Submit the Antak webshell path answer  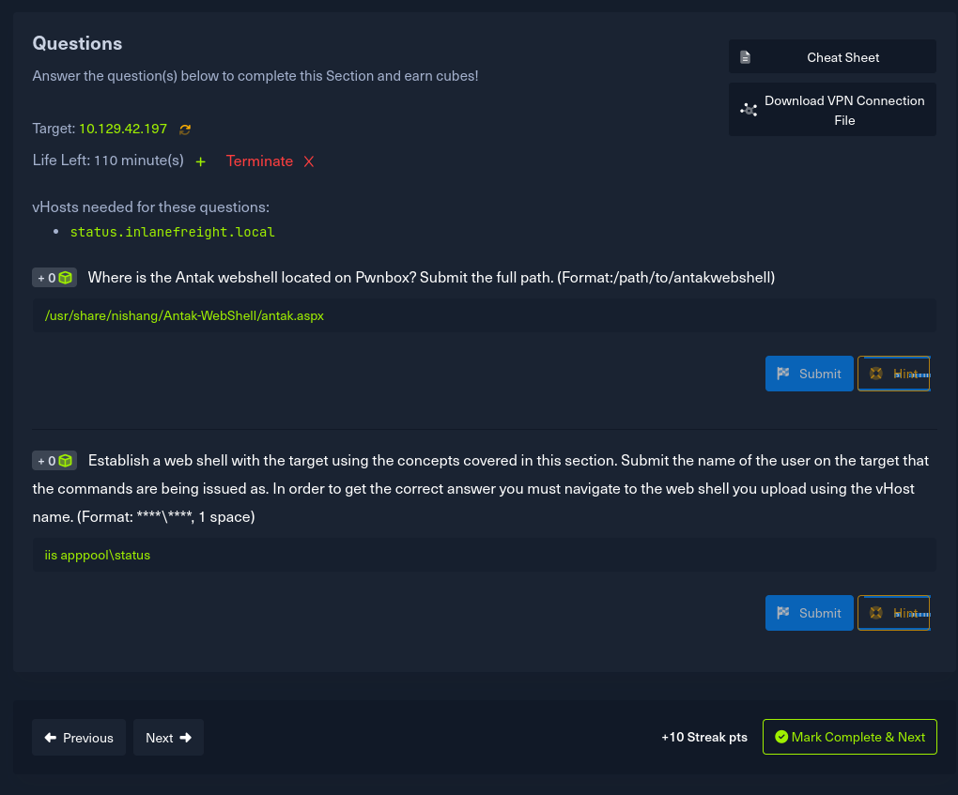coord(809,374)
